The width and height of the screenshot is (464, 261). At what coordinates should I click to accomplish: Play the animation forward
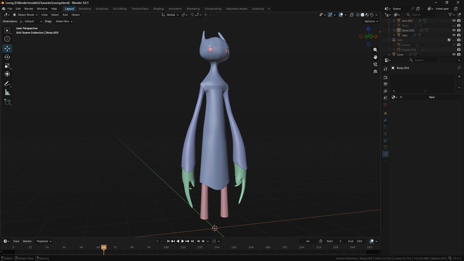(183, 241)
